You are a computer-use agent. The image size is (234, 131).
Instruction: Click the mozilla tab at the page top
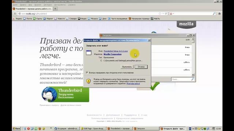pyautogui.click(x=186, y=24)
